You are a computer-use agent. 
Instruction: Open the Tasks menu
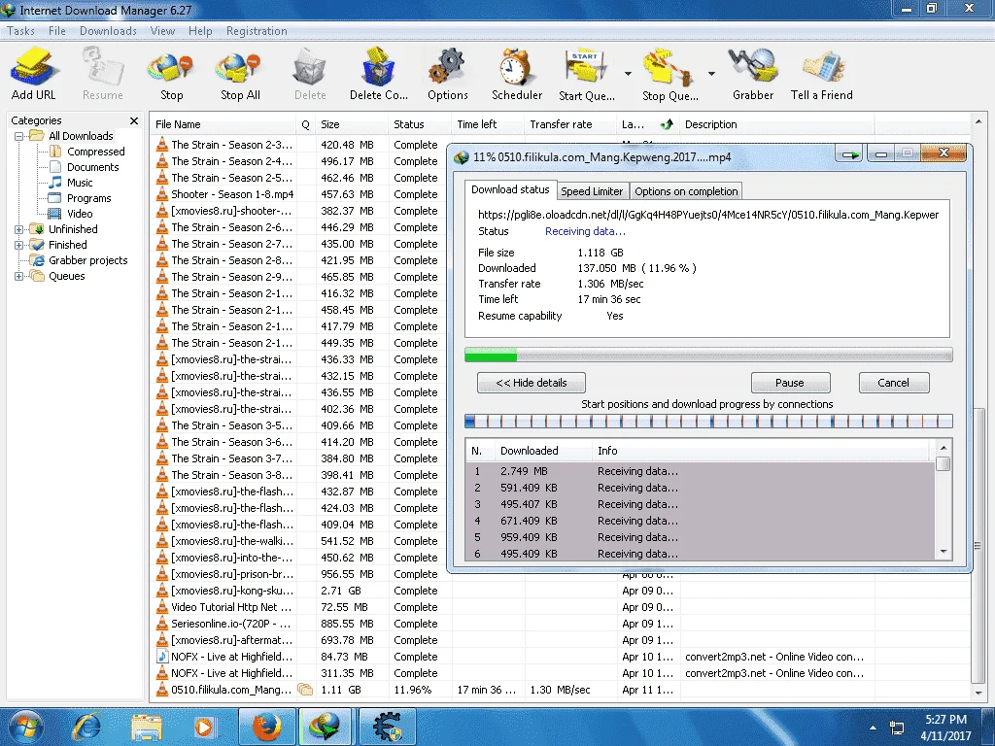pos(21,31)
